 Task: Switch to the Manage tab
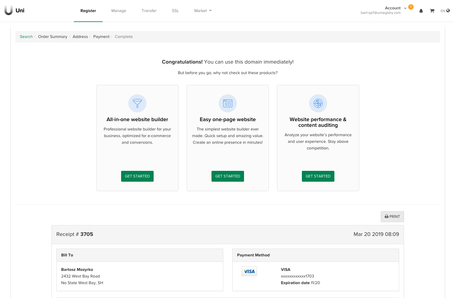click(119, 11)
